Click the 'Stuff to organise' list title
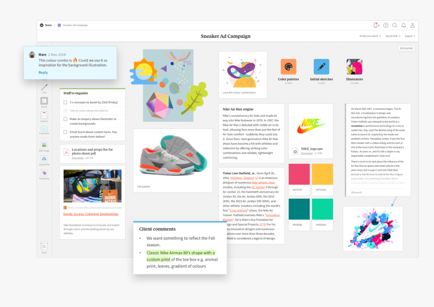 (x=76, y=93)
